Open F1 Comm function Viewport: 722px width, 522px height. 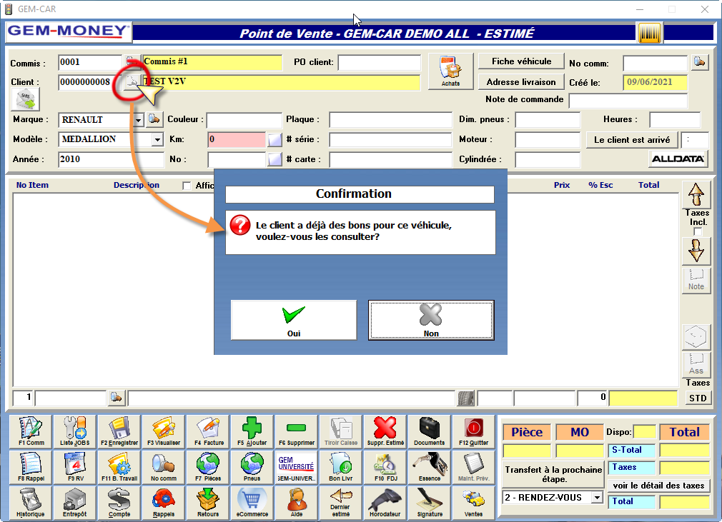click(31, 431)
